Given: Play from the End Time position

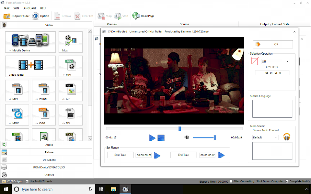Looking at the screenshot, I should pyautogui.click(x=221, y=155).
